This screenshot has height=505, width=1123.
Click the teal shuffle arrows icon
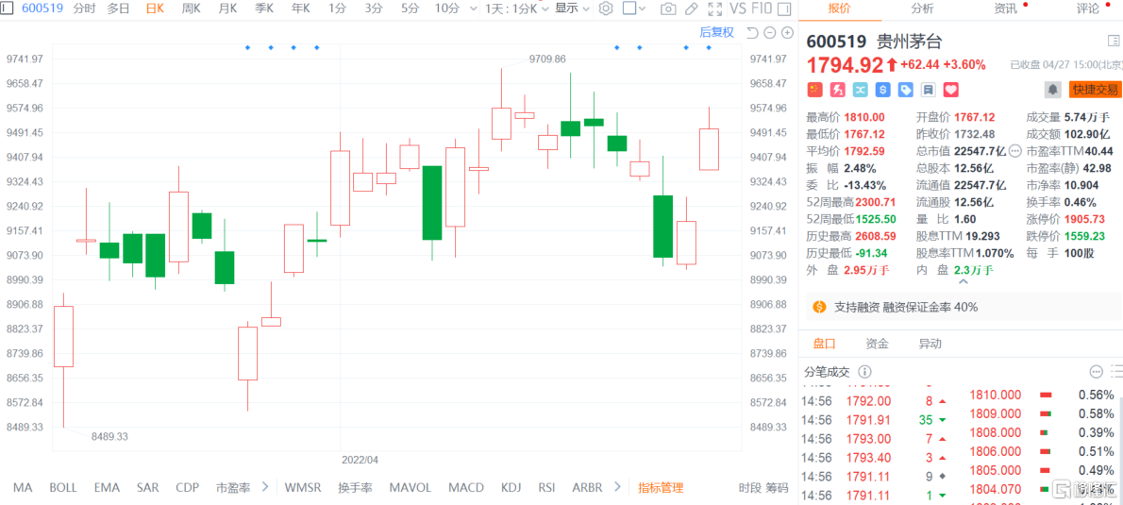tap(861, 90)
